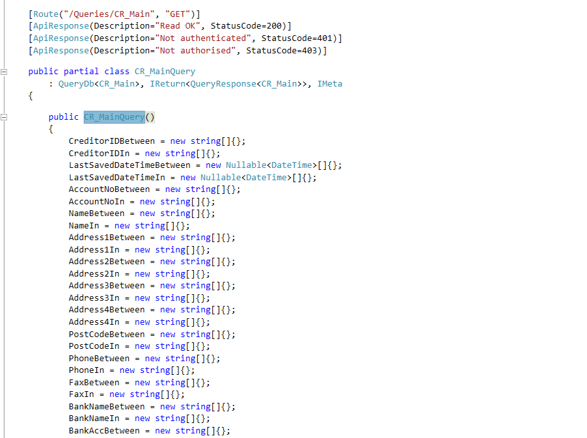Screen dimensions: 587x438
Task: Place cursor on CreditorIDBetween property
Action: (x=111, y=141)
